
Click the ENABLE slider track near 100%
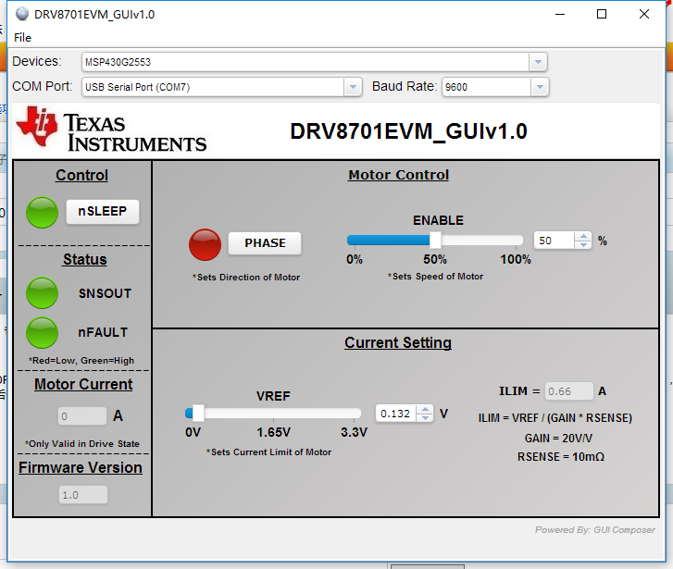coord(515,241)
